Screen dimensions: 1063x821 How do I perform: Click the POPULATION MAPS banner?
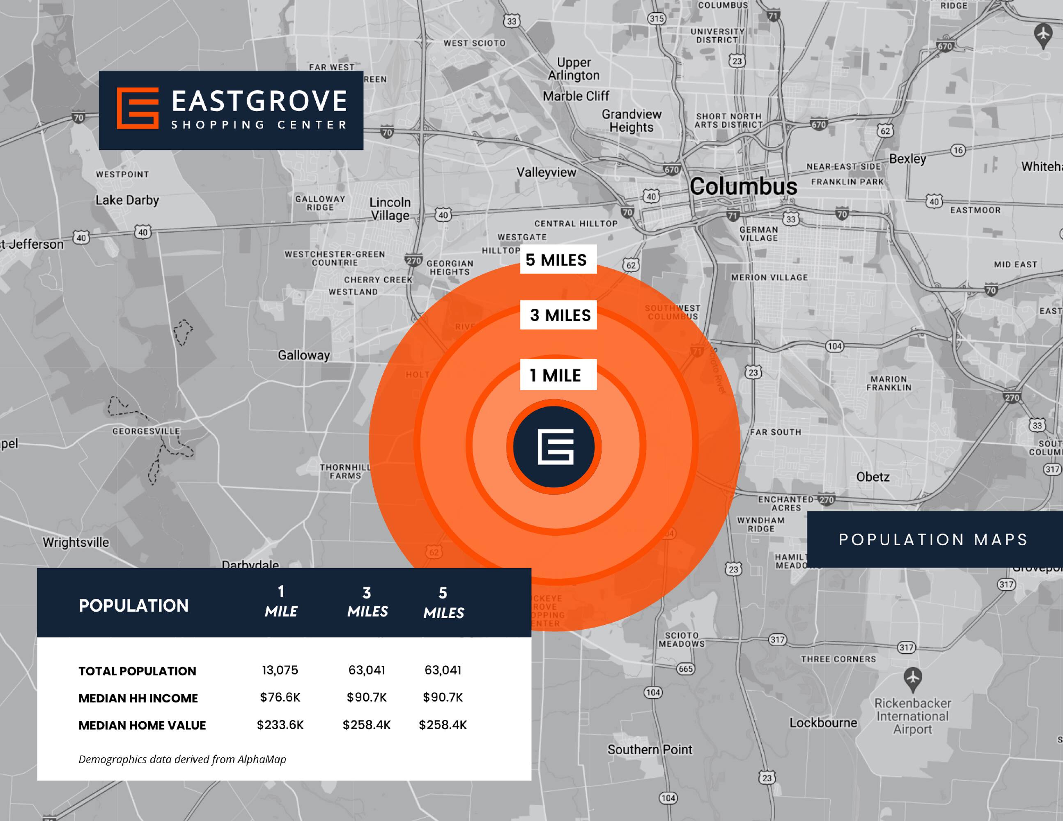pyautogui.click(x=933, y=539)
